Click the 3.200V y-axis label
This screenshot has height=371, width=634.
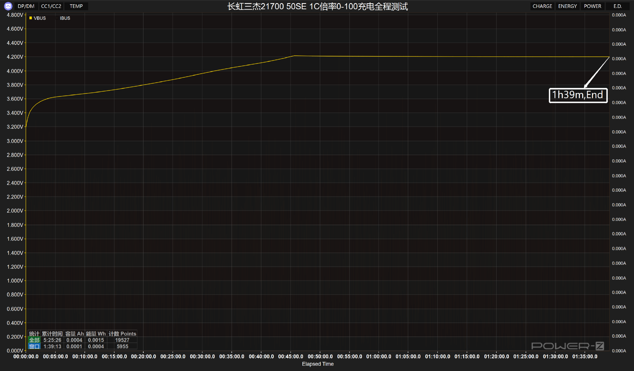(15, 127)
